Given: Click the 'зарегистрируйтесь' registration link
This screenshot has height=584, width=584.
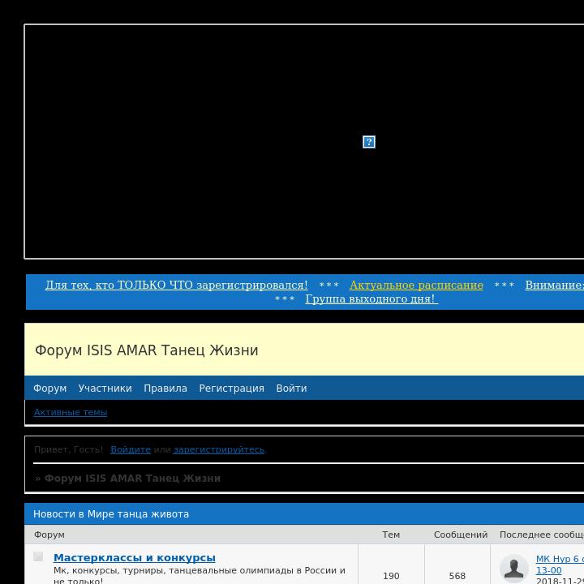Looking at the screenshot, I should [x=219, y=449].
